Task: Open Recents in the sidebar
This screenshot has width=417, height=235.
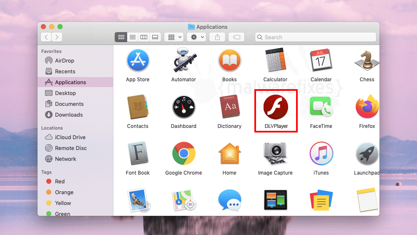Action: pyautogui.click(x=75, y=72)
